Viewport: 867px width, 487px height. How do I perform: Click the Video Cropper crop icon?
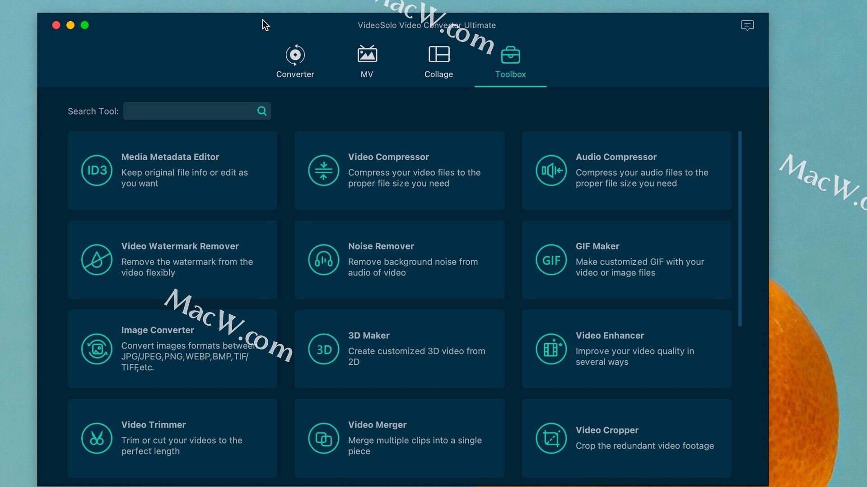pyautogui.click(x=551, y=438)
